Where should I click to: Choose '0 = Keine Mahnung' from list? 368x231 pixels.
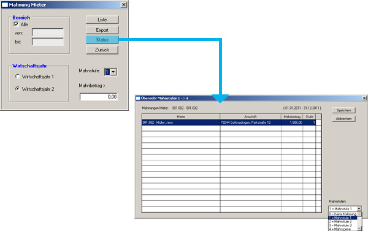(x=343, y=214)
